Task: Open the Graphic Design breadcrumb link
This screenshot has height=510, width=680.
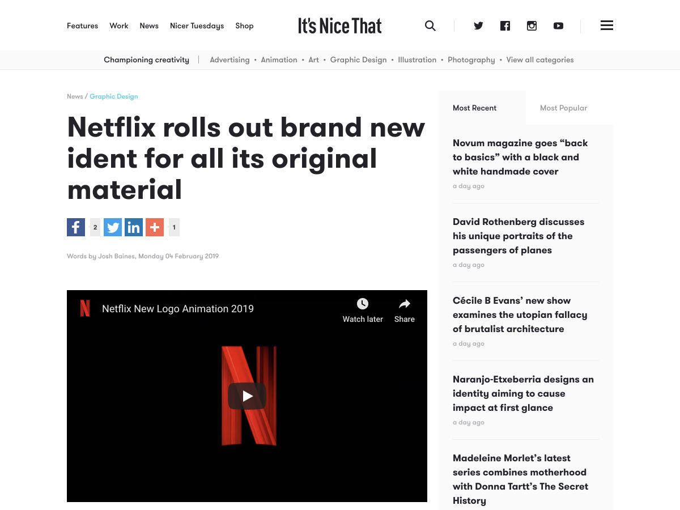Action: [114, 96]
